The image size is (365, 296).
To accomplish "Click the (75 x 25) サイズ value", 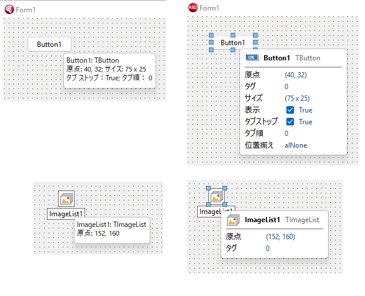I will point(297,98).
